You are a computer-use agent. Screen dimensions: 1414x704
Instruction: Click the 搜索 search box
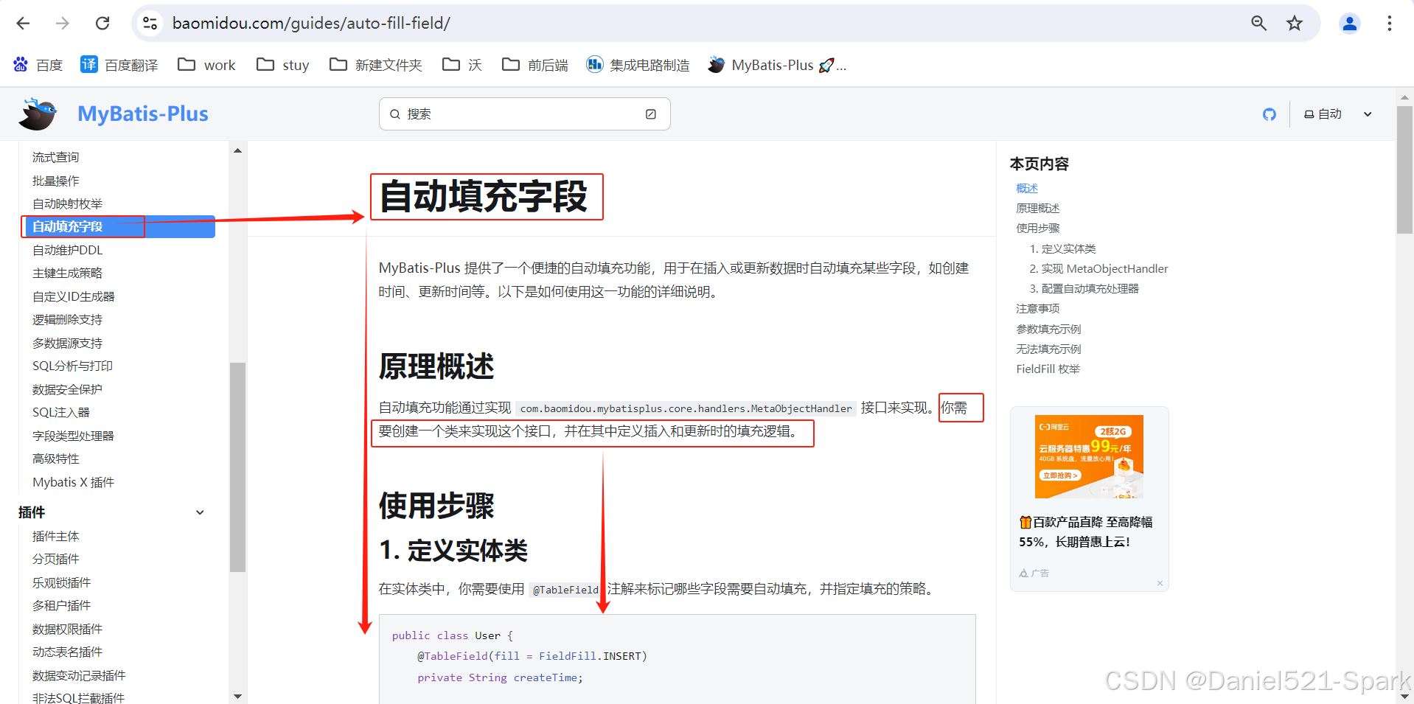[x=524, y=114]
